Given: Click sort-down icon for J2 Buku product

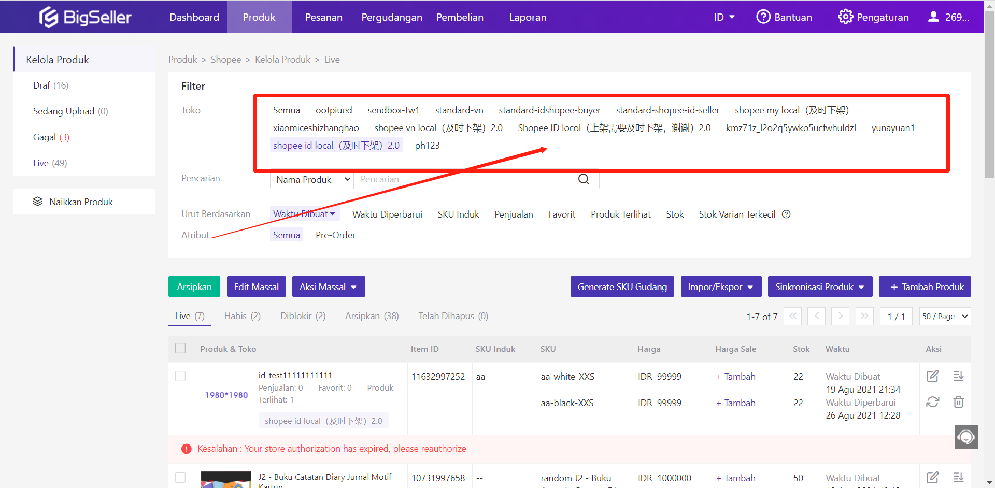Looking at the screenshot, I should pyautogui.click(x=959, y=478).
